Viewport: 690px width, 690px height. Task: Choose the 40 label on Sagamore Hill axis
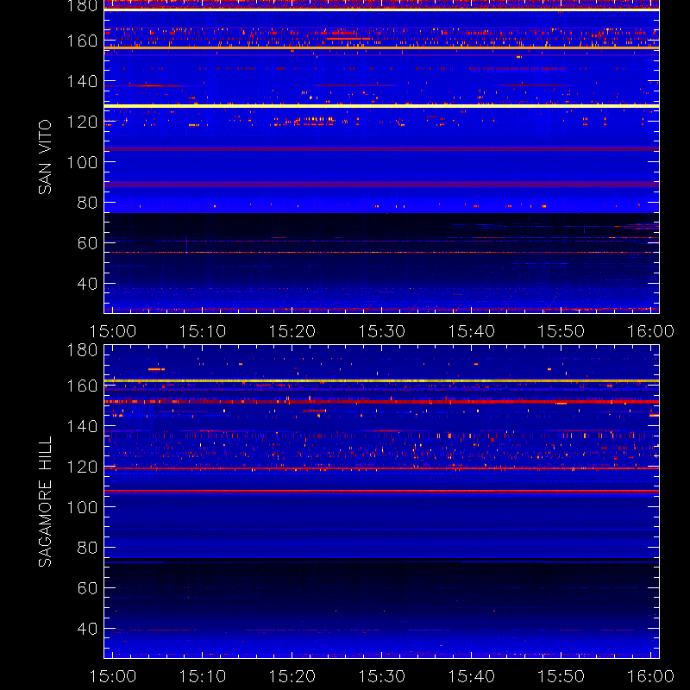(88, 629)
